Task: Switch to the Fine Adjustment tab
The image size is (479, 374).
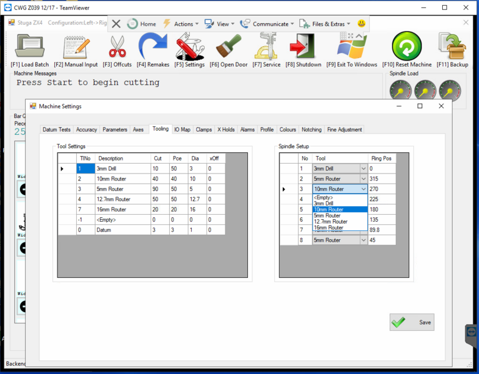Action: pyautogui.click(x=345, y=129)
